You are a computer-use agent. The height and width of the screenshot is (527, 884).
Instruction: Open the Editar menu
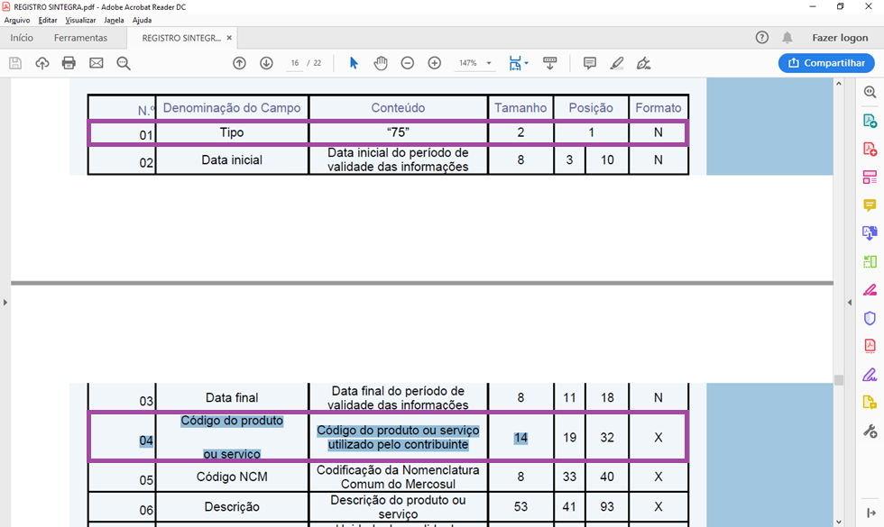[x=47, y=20]
